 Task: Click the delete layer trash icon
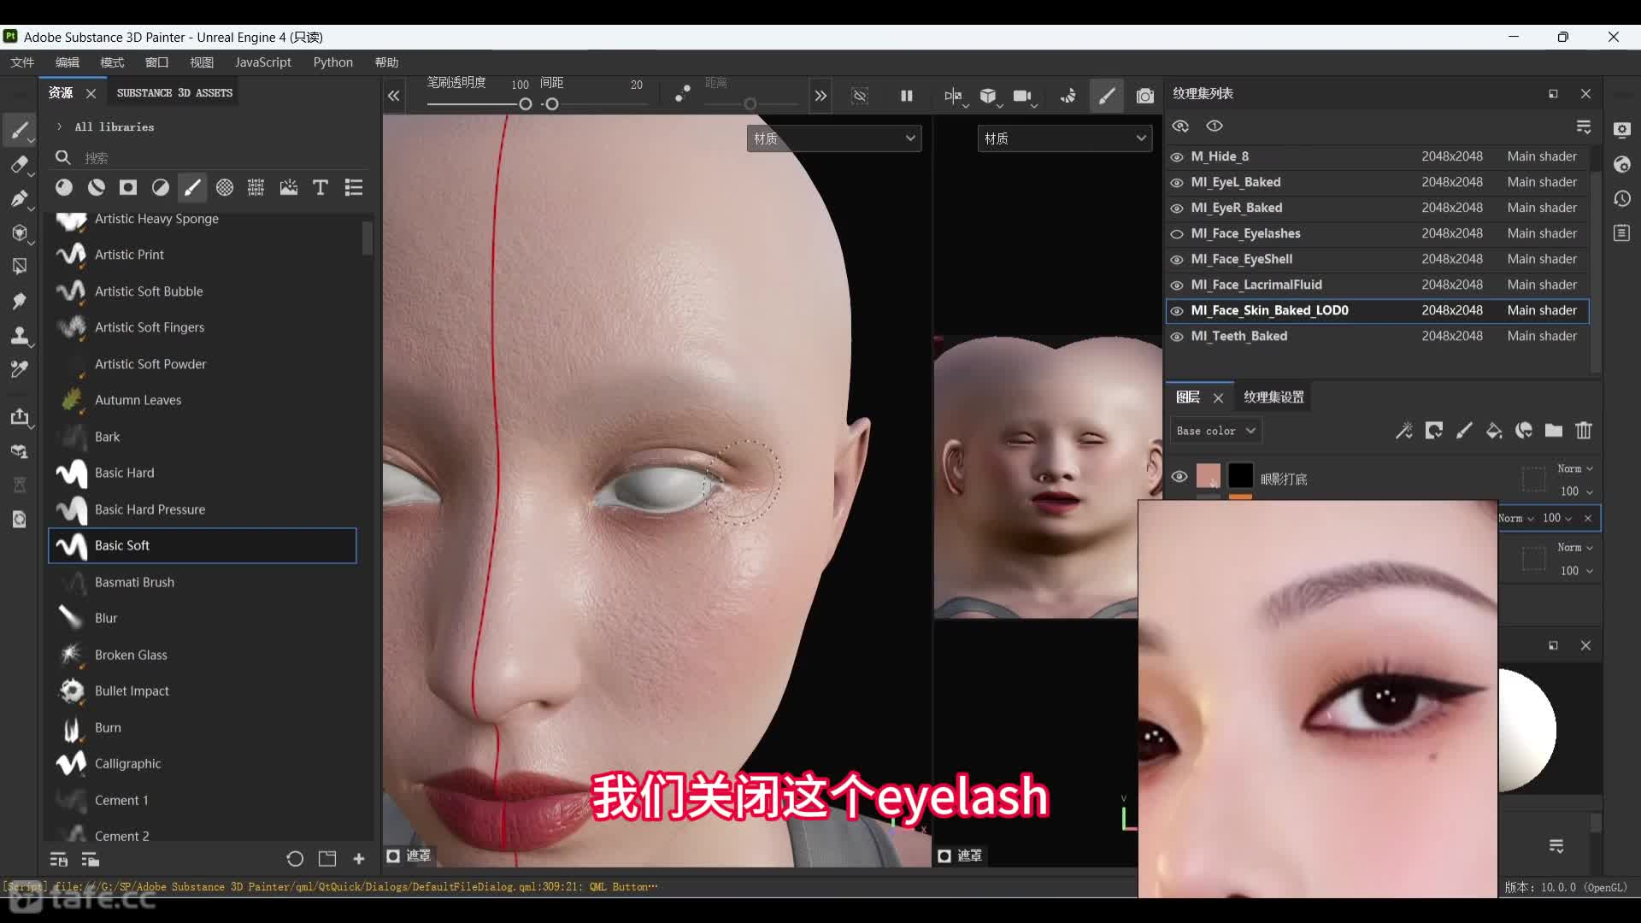pyautogui.click(x=1583, y=431)
